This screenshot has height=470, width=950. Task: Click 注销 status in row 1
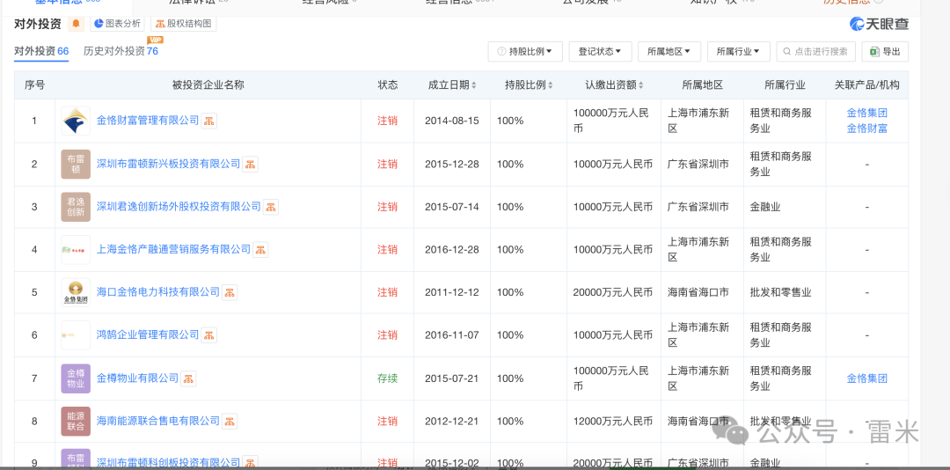[388, 121]
